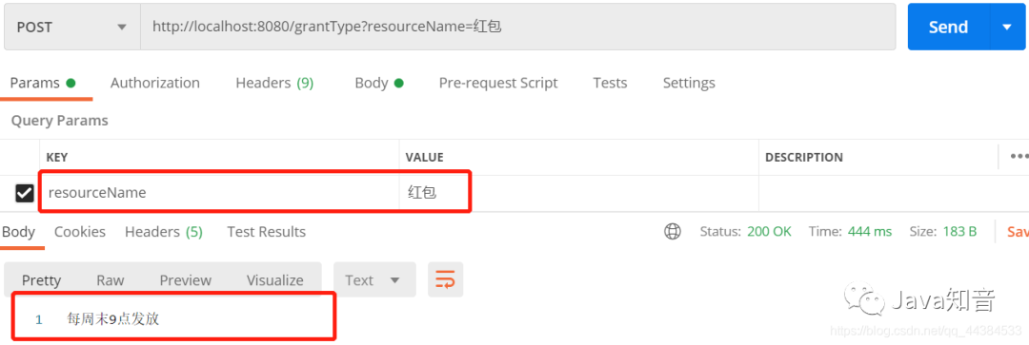Open the POST method dropdown
Image resolution: width=1029 pixels, height=345 pixels.
pyautogui.click(x=71, y=27)
